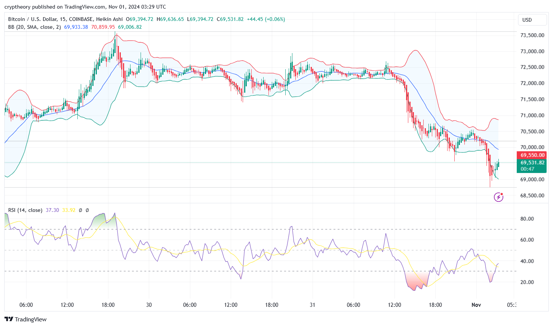
Task: Click the high price H69,636.65
Action: (170, 19)
